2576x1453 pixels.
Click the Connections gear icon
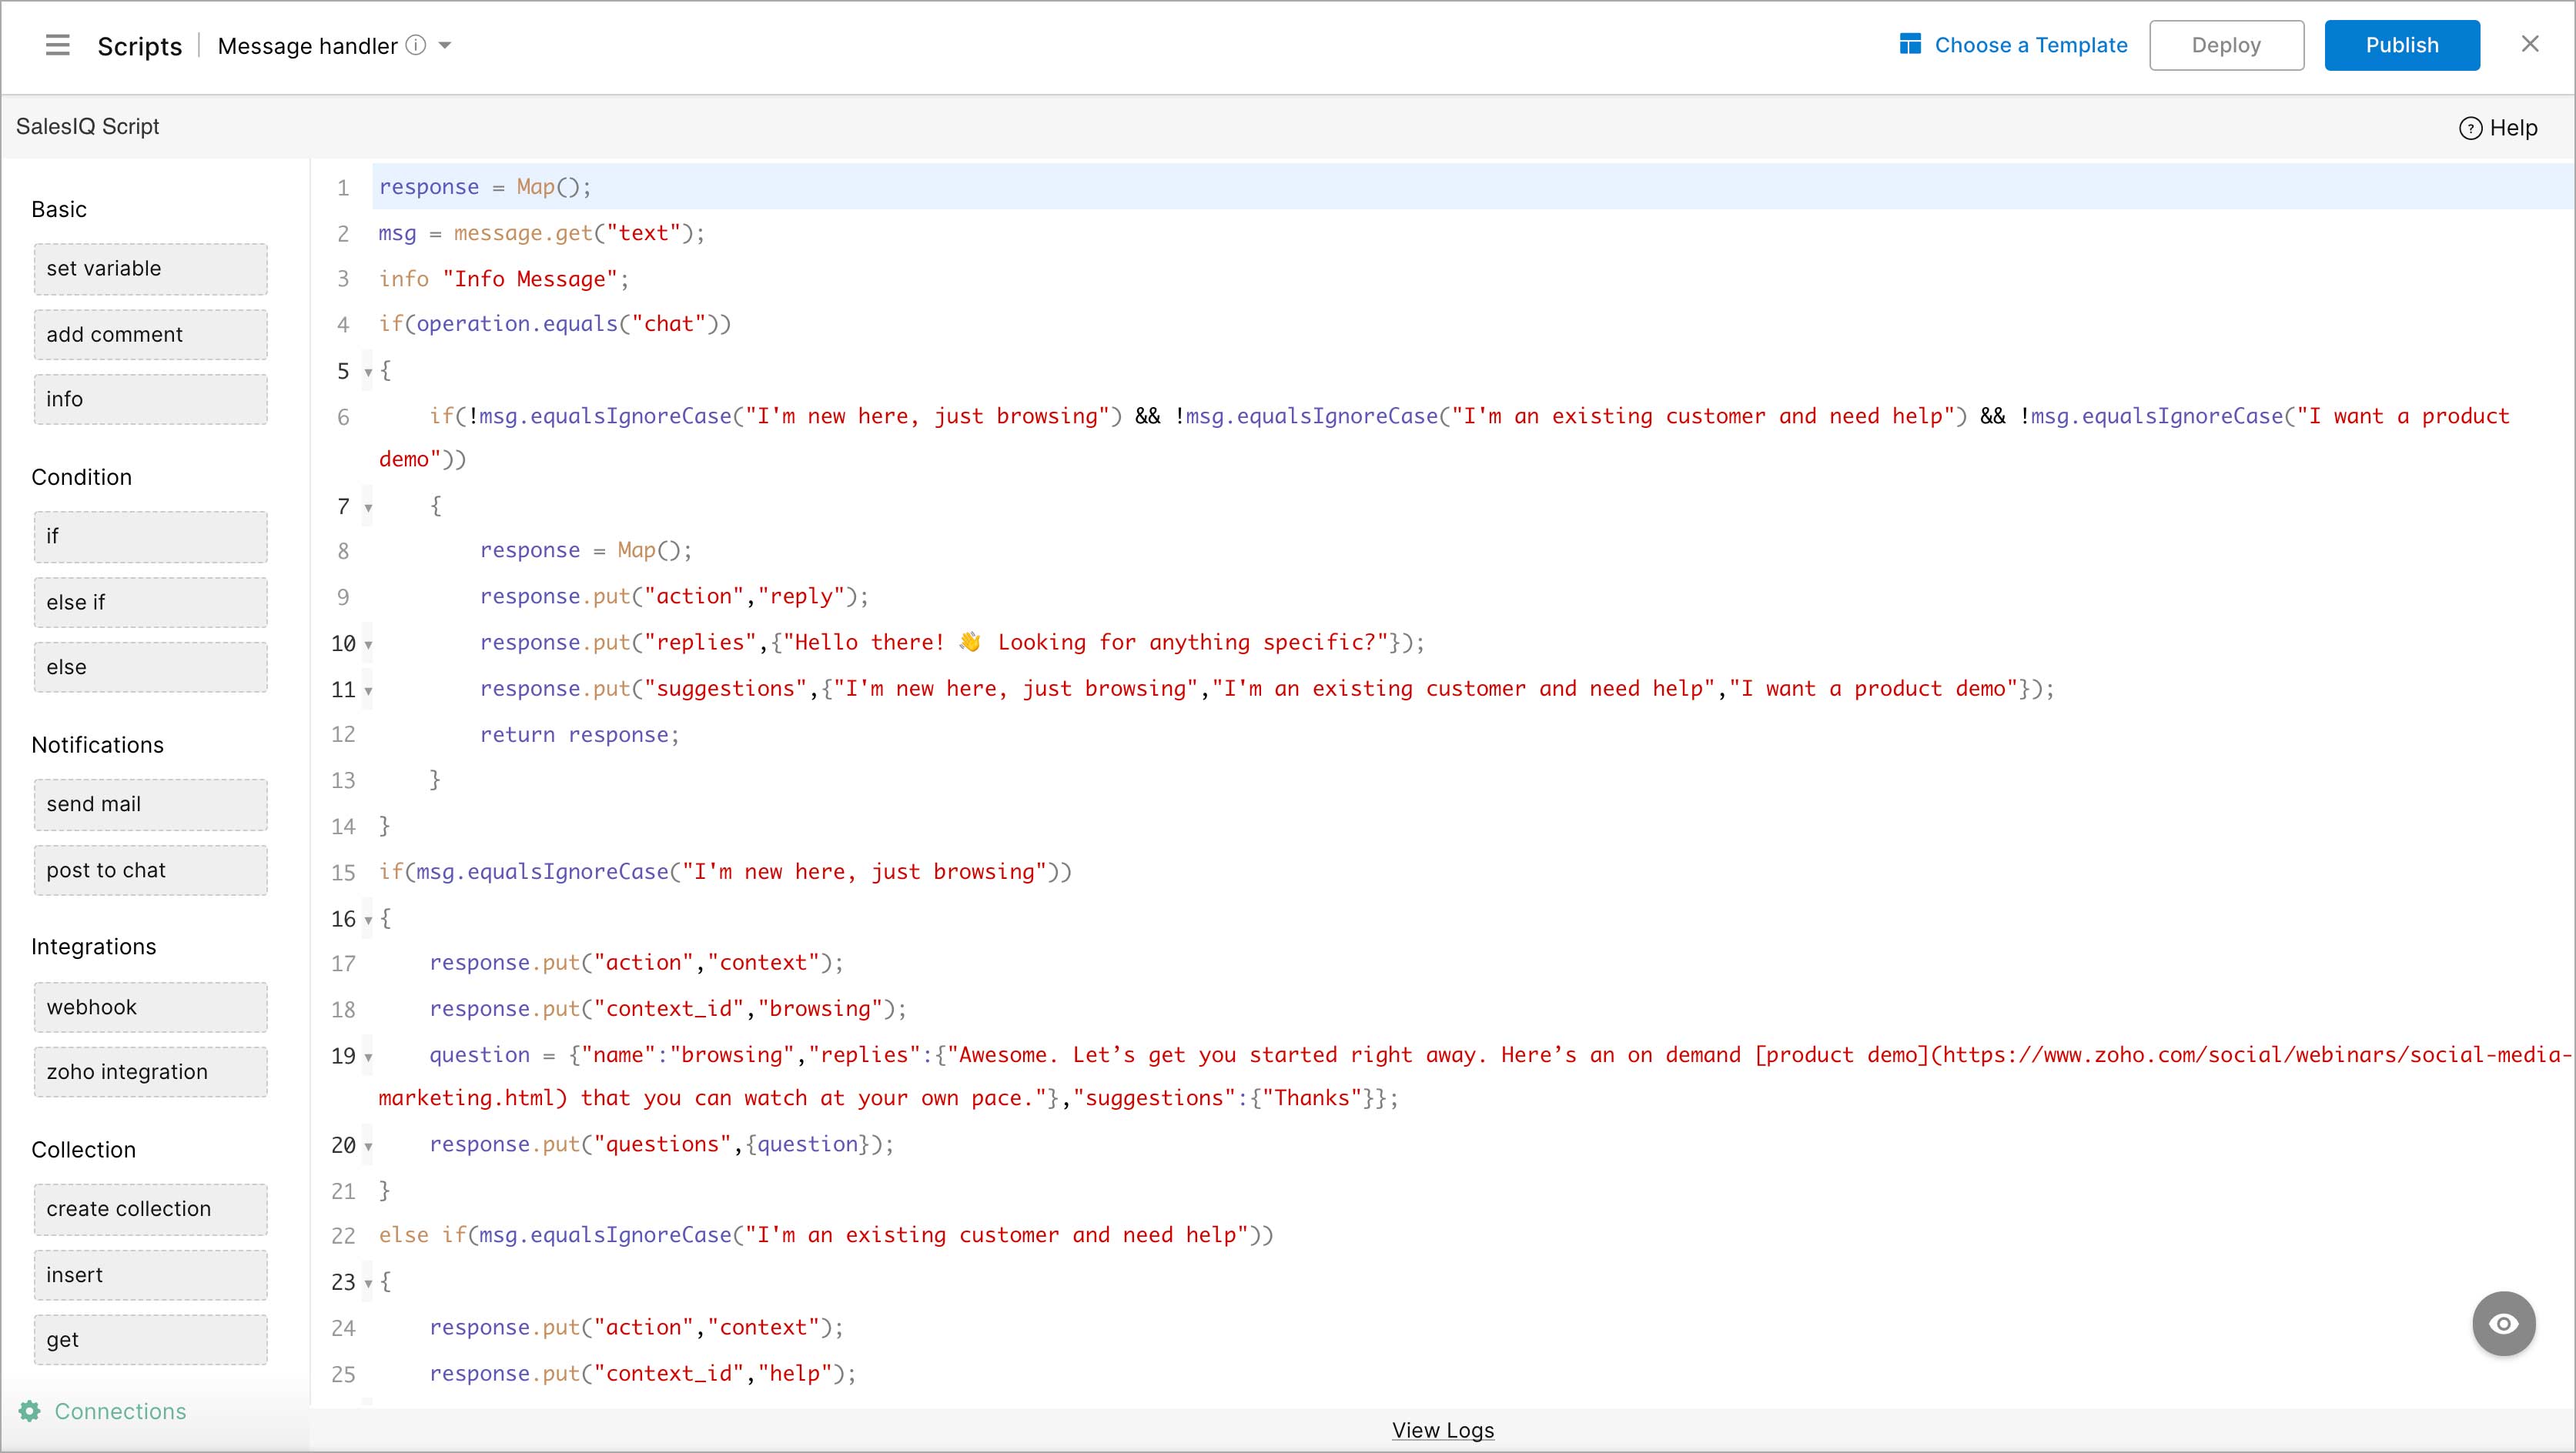(30, 1411)
